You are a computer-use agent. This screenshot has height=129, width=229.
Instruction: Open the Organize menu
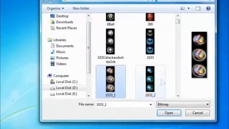pyautogui.click(x=55, y=9)
